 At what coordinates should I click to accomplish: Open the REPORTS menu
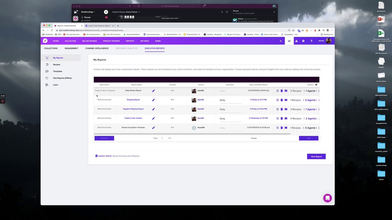tap(130, 41)
